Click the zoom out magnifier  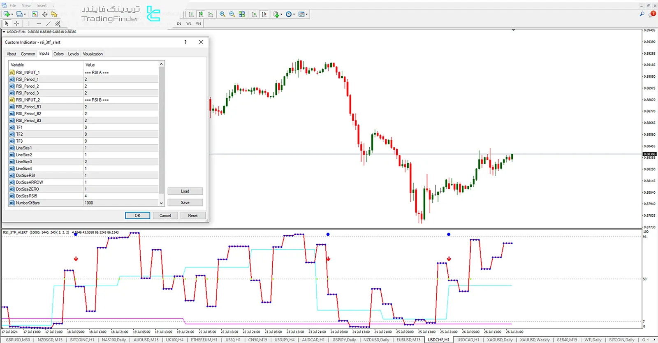(232, 14)
